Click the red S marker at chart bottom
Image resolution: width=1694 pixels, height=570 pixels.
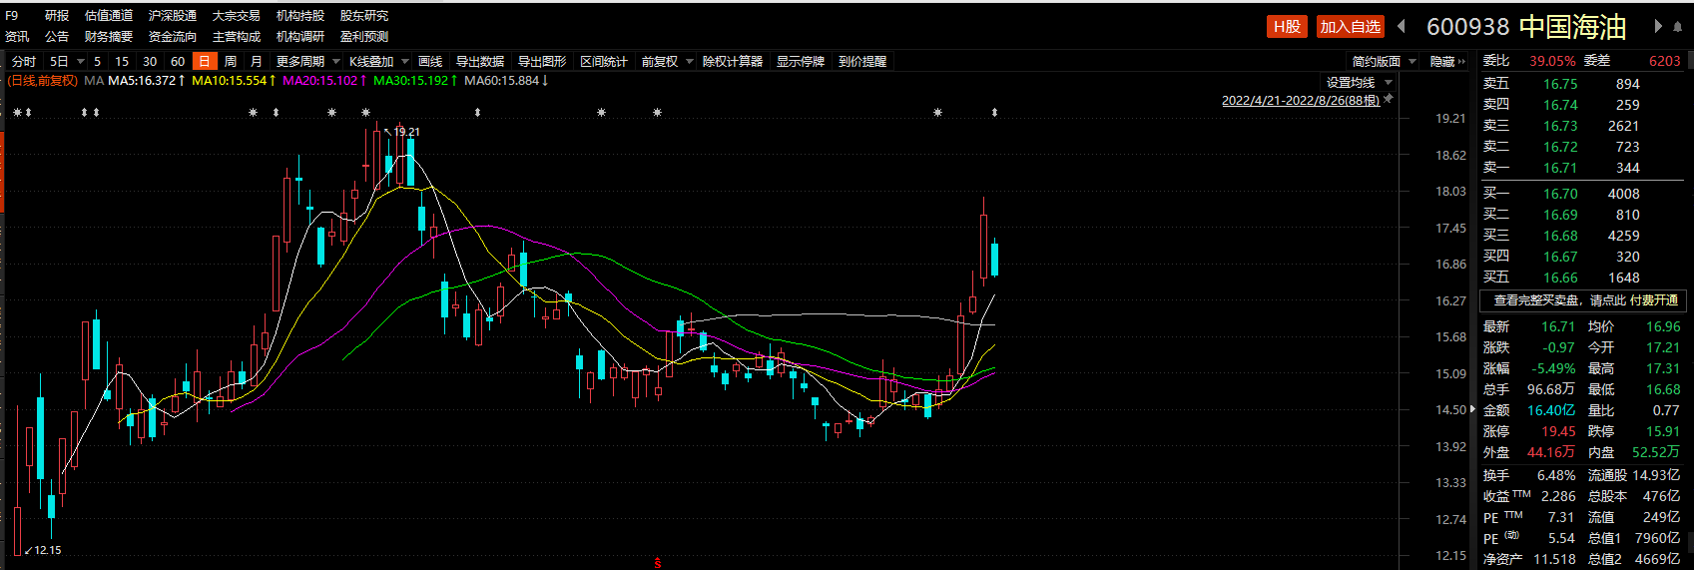tap(658, 563)
